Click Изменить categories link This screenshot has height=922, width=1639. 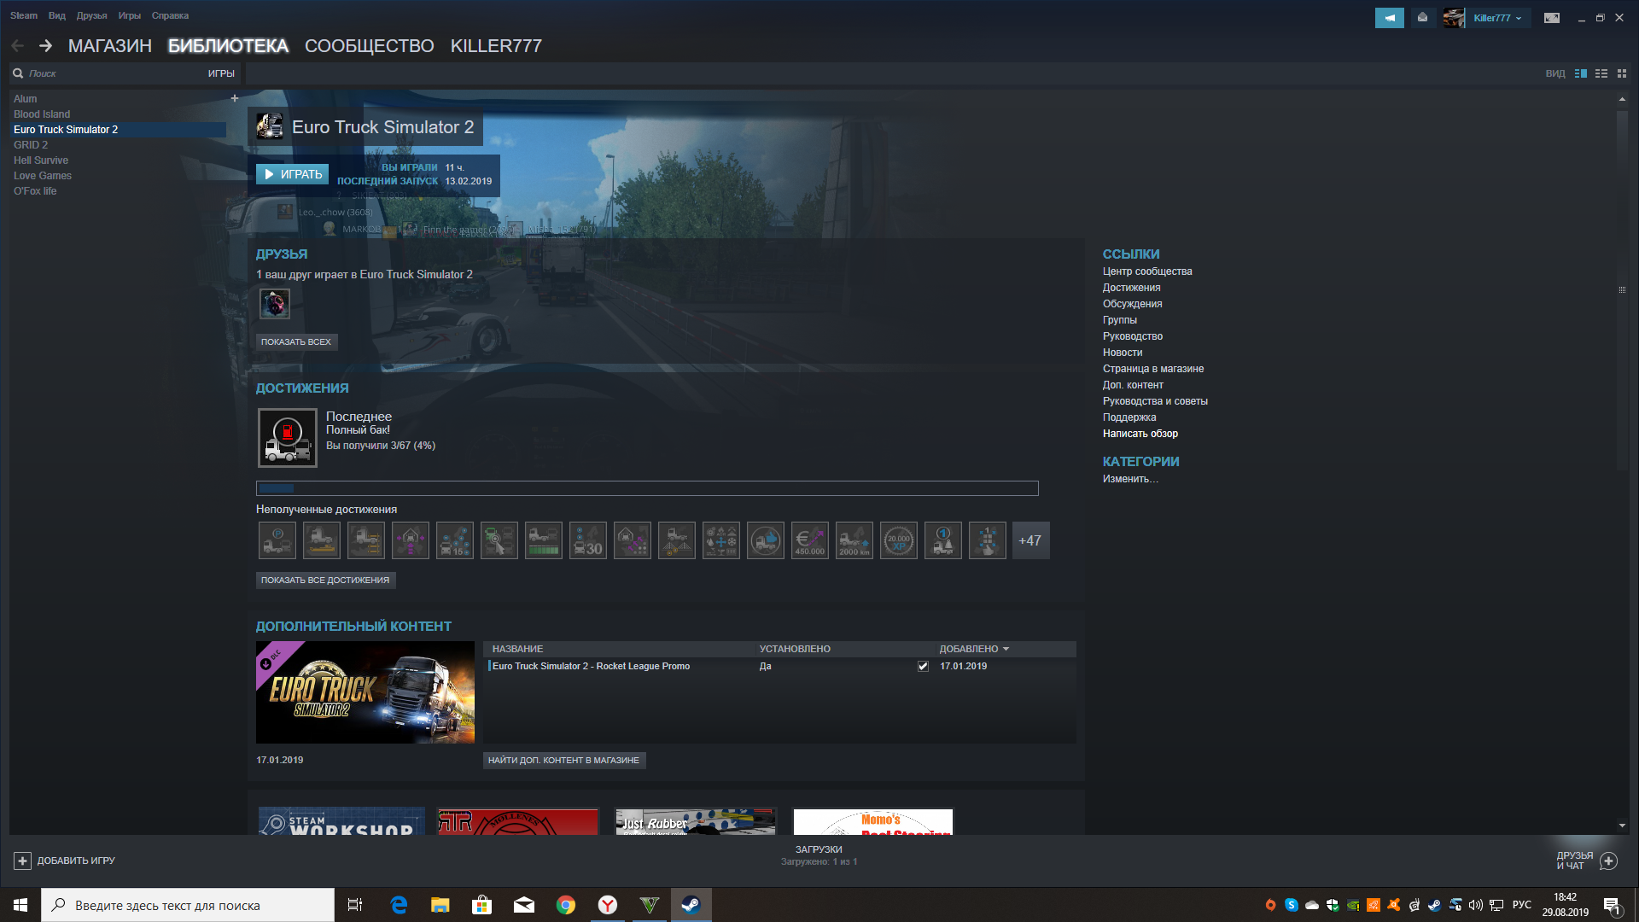(1130, 479)
